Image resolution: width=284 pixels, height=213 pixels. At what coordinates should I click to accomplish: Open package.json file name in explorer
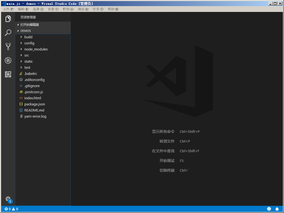coord(35,104)
